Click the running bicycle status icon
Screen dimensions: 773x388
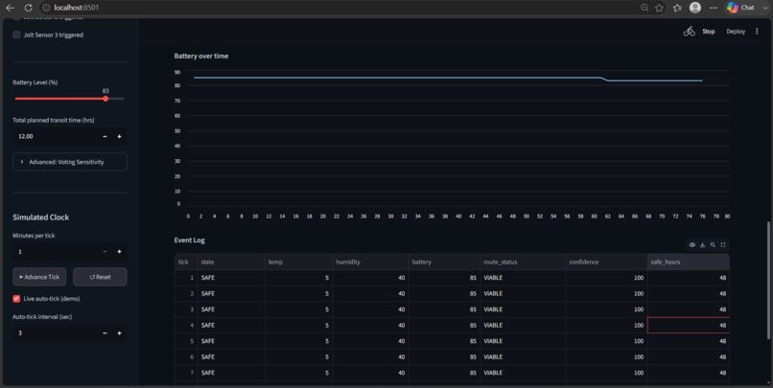click(690, 32)
